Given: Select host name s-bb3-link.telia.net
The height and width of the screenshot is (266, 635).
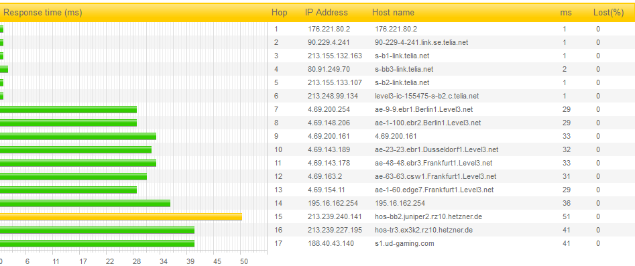Looking at the screenshot, I should pyautogui.click(x=404, y=69).
